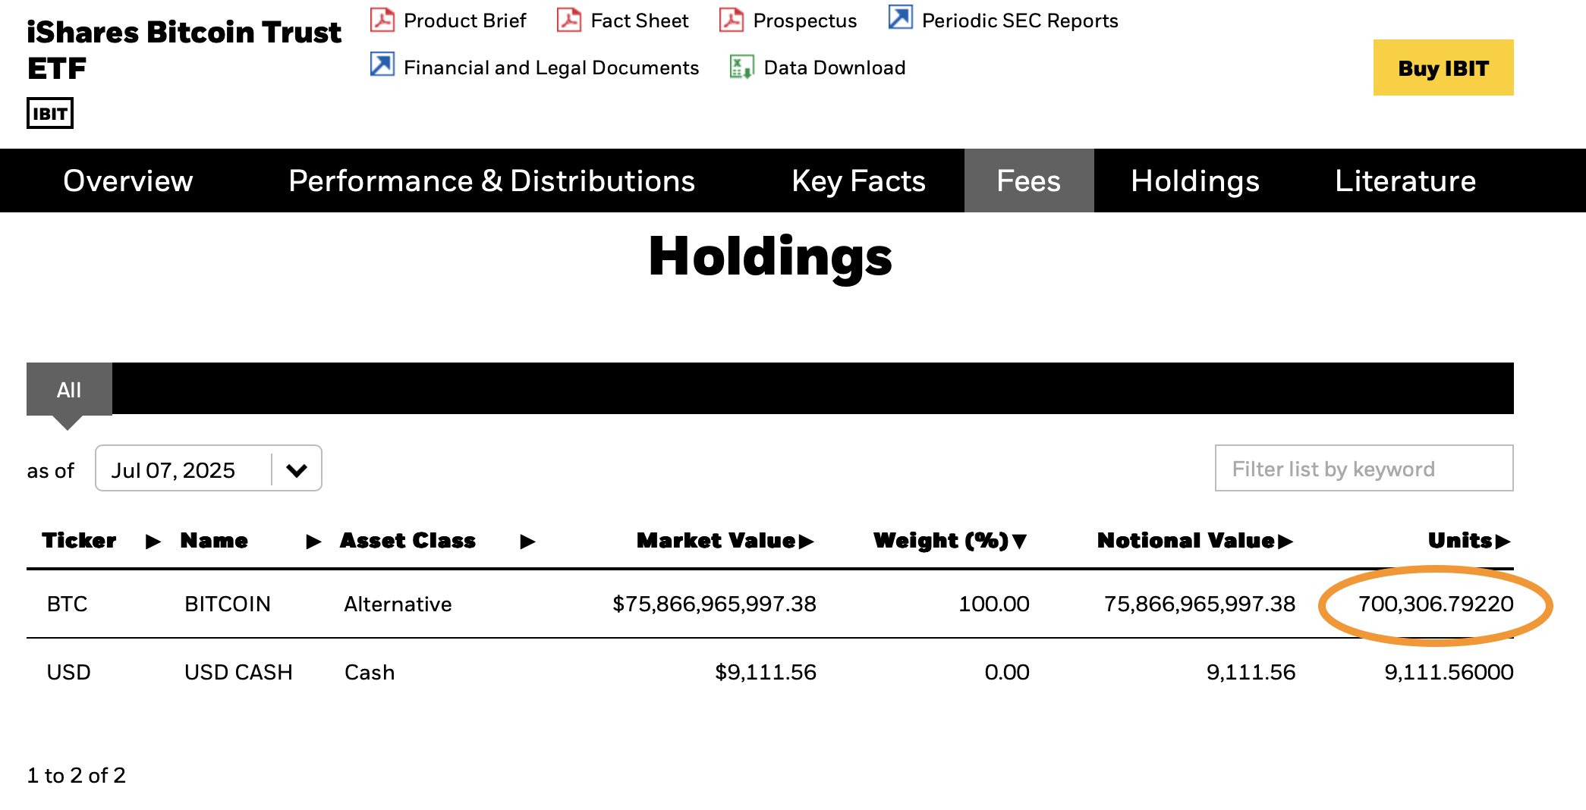Screen dimensions: 1586x810
Task: Click the Ticker column sort arrow
Action: [153, 542]
